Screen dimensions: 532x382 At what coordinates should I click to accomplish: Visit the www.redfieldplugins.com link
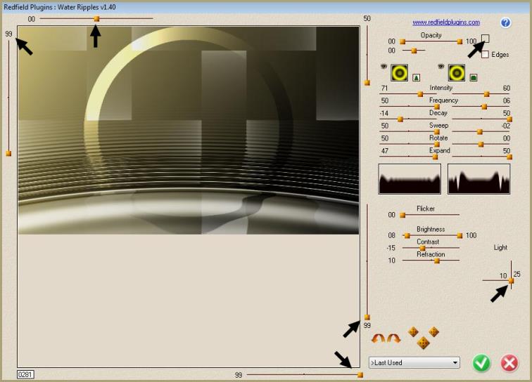coord(446,22)
